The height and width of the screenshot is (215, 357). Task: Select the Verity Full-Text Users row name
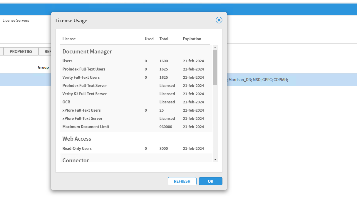pyautogui.click(x=81, y=77)
